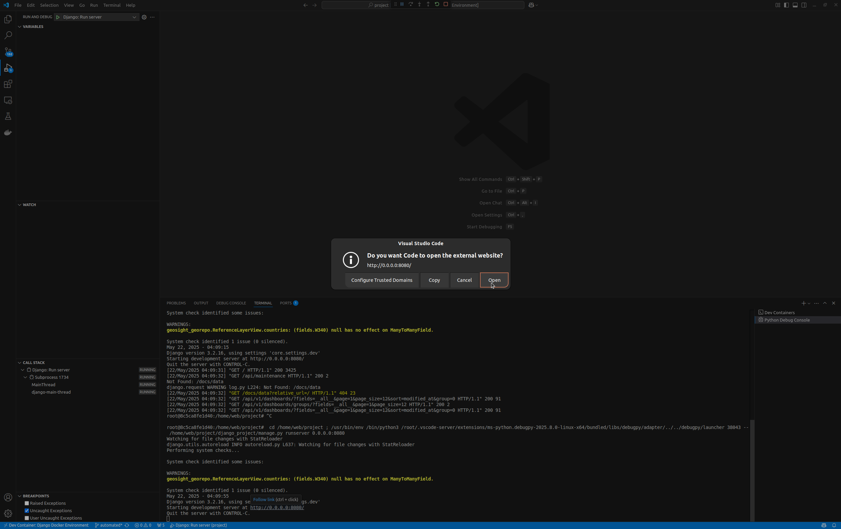Open the Testing flask icon
Screen dimensions: 841x529
click(8, 116)
